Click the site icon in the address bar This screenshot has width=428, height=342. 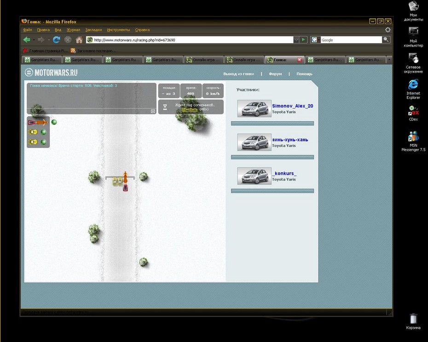90,40
